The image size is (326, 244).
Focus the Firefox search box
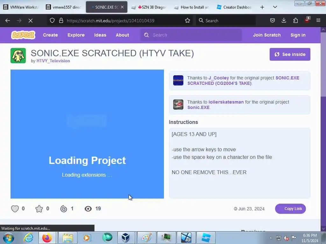click(x=226, y=20)
